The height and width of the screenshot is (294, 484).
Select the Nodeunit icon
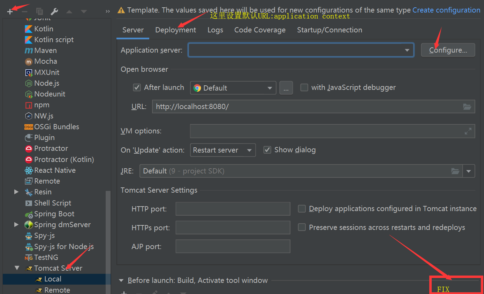(29, 94)
